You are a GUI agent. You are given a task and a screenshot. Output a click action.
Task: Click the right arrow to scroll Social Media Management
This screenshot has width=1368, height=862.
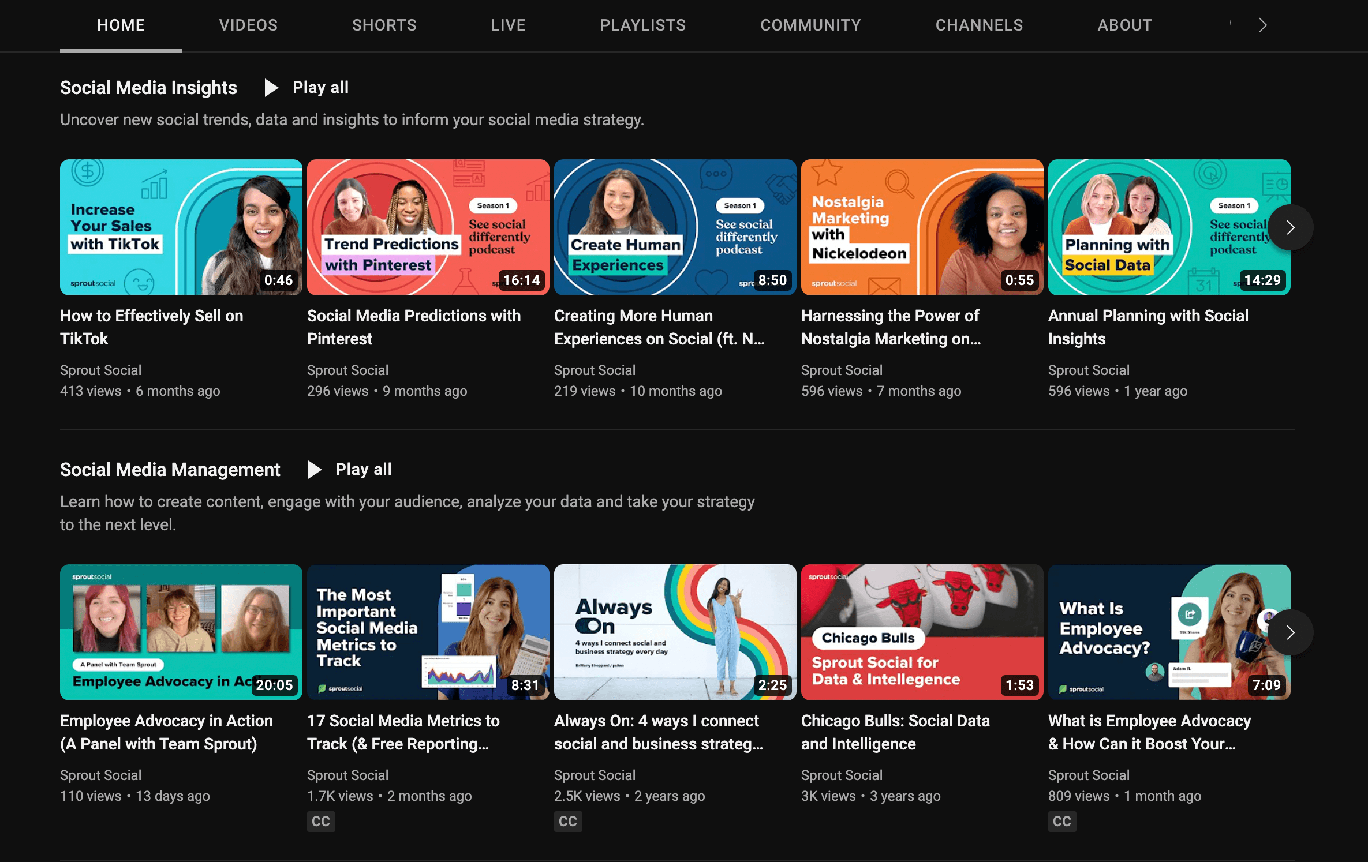click(x=1289, y=632)
